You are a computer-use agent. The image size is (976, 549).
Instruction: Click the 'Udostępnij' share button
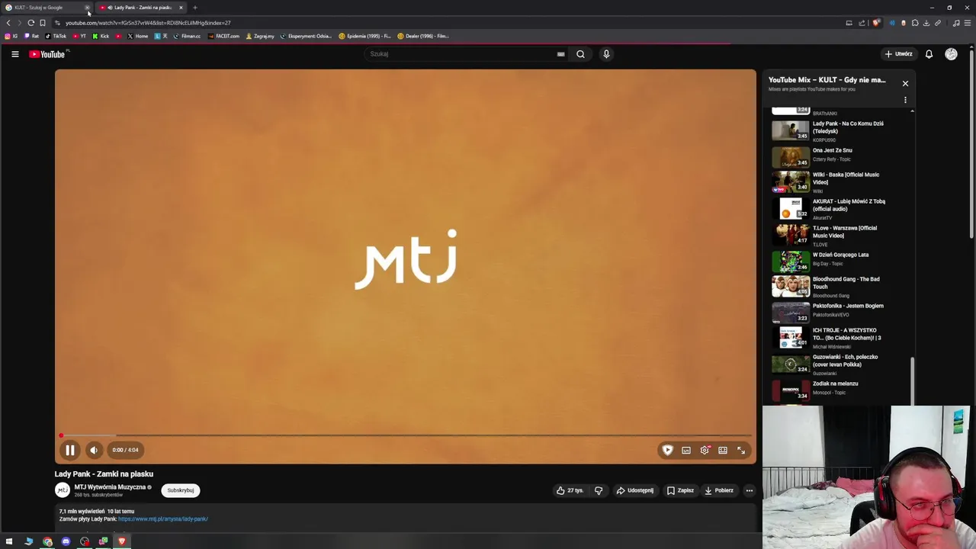coord(635,490)
